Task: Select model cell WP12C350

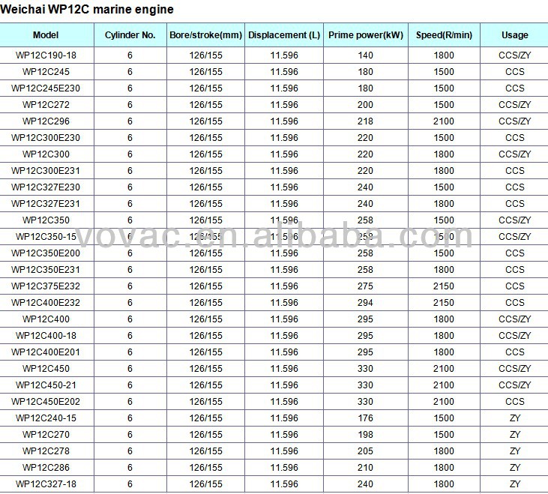Action: coord(46,220)
